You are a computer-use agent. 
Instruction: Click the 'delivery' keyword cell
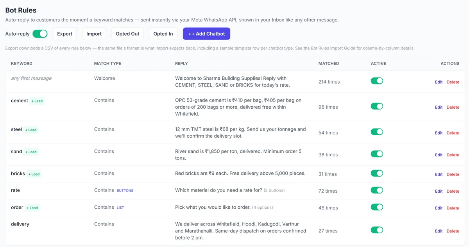(20, 224)
